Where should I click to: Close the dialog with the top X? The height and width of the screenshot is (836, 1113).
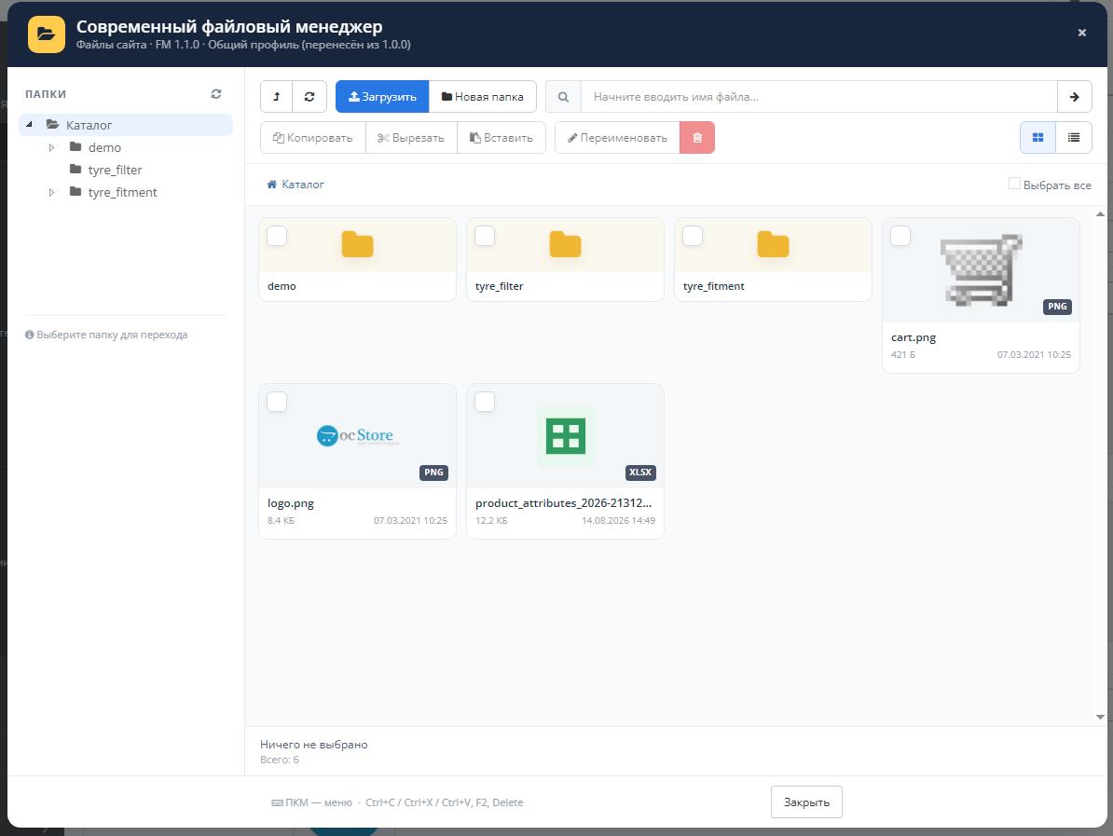point(1081,33)
